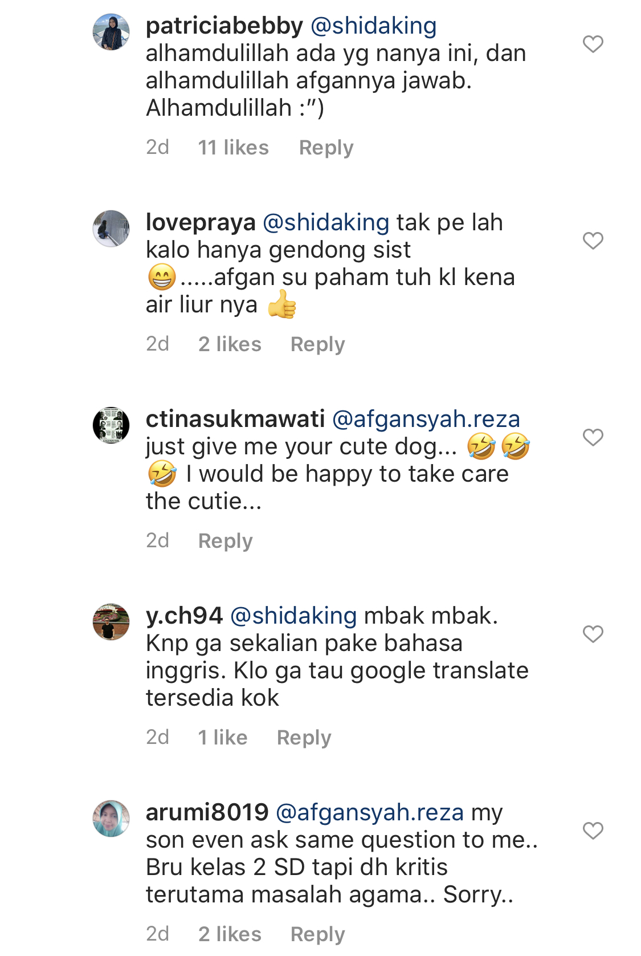Tap the y.ch94 username
The width and height of the screenshot is (641, 956).
point(184,616)
